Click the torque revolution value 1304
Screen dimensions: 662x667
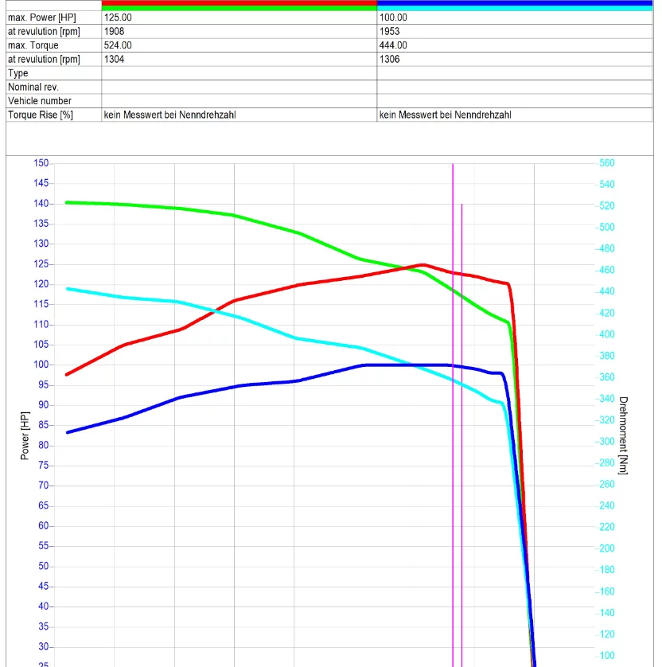pyautogui.click(x=115, y=59)
